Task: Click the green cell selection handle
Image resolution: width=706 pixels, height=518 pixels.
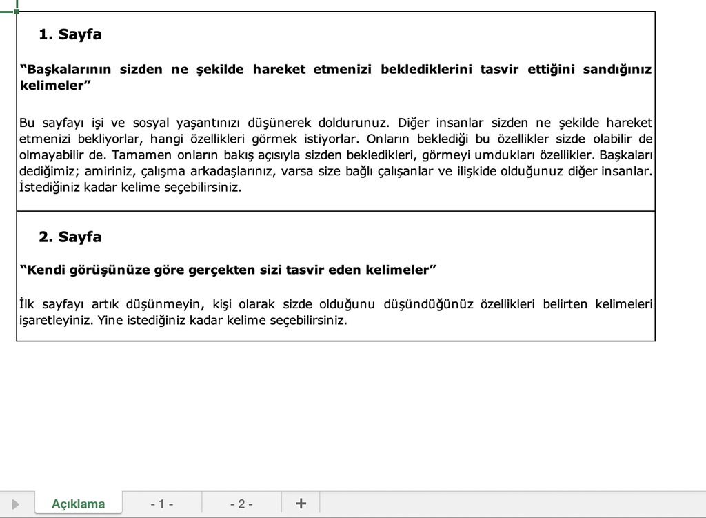Action: coord(17,11)
